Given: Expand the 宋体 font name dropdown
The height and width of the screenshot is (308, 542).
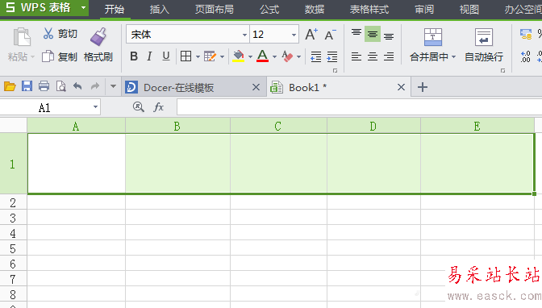Looking at the screenshot, I should (x=244, y=35).
